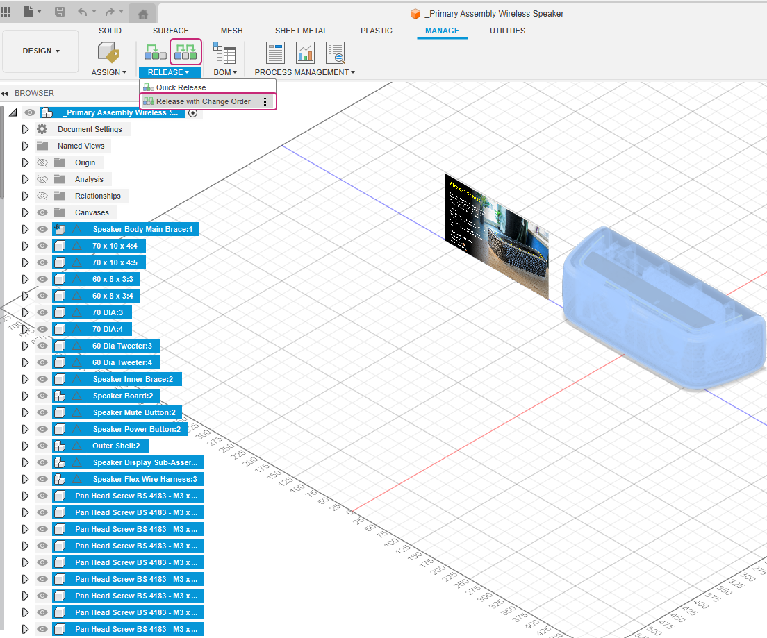The image size is (767, 638).
Task: Select Speaker Power Button:2 in browser
Action: [137, 429]
